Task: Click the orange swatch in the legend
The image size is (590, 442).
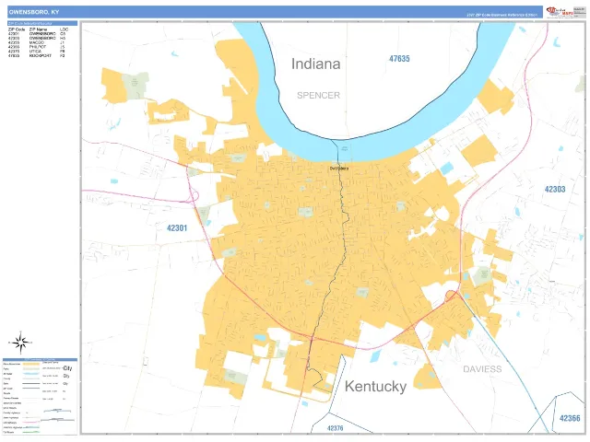Action: tap(31, 364)
